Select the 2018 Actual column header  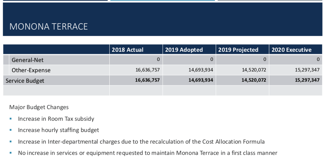[x=127, y=50]
